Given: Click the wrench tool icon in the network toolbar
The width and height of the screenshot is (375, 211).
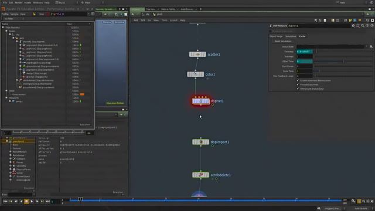Looking at the screenshot, I should click(316, 21).
